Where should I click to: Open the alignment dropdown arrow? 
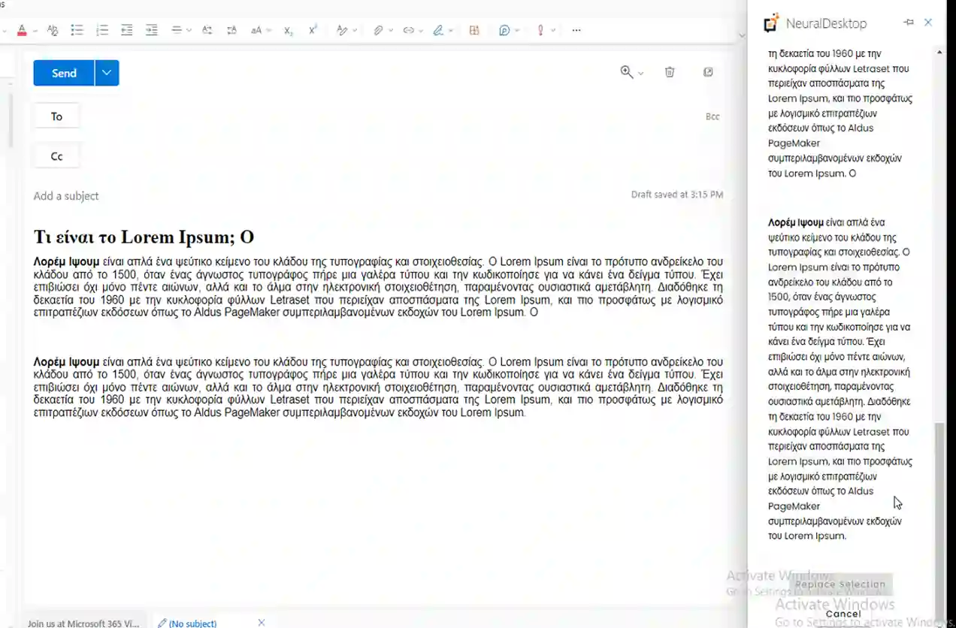pyautogui.click(x=189, y=31)
